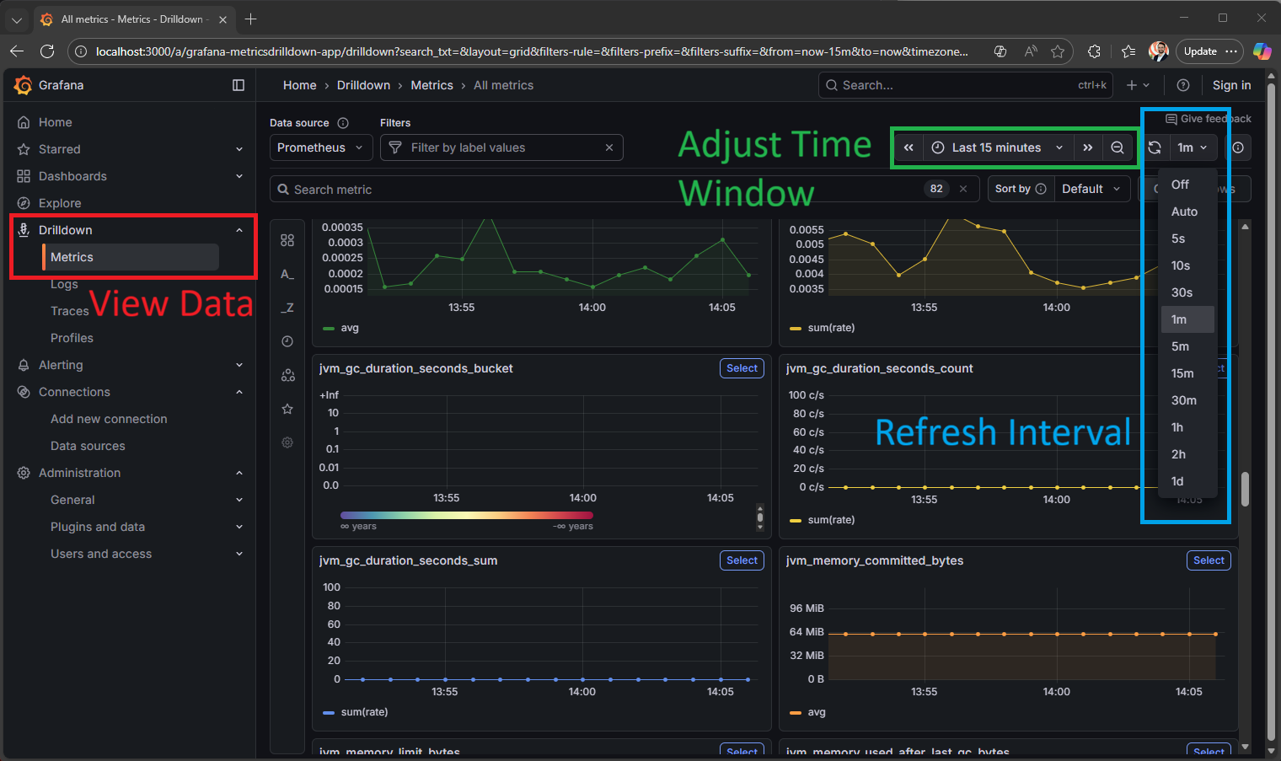This screenshot has height=761, width=1281.
Task: Open the Prometheus data source dropdown
Action: 320,147
